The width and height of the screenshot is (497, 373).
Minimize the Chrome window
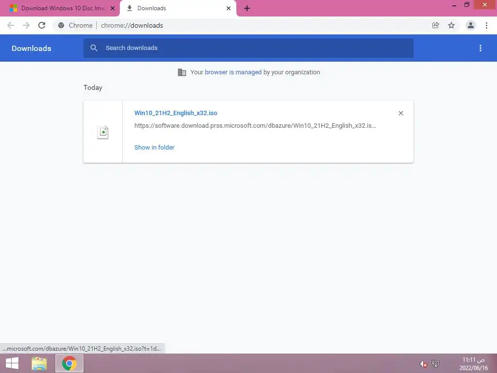point(454,5)
